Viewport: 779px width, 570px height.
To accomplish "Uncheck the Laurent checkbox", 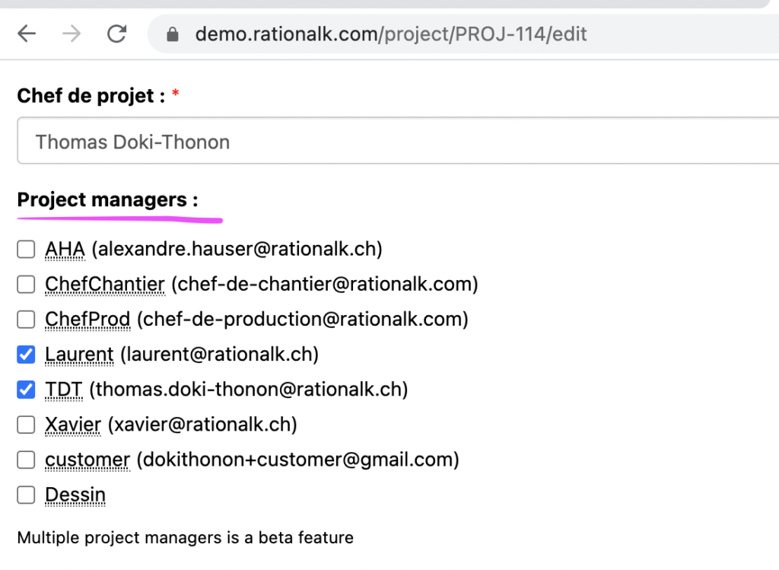I will [27, 355].
